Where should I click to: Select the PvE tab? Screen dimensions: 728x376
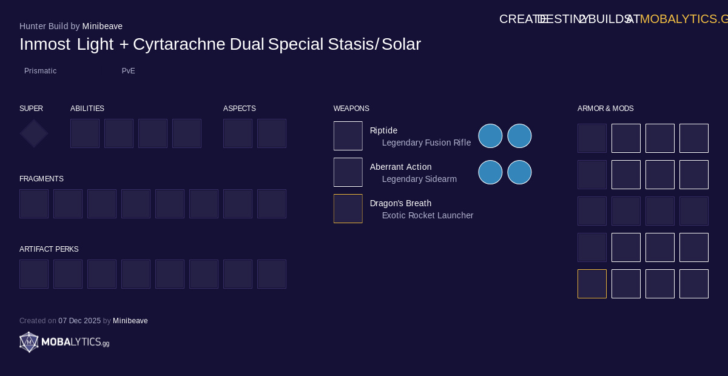click(128, 71)
